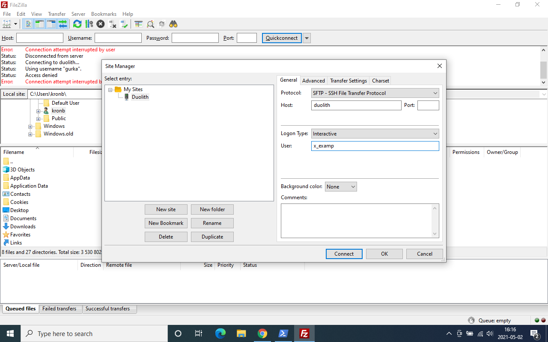Click the Rename button
This screenshot has width=548, height=342.
pyautogui.click(x=212, y=223)
